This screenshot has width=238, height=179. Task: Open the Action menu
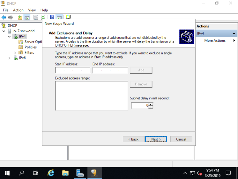pos(18,10)
